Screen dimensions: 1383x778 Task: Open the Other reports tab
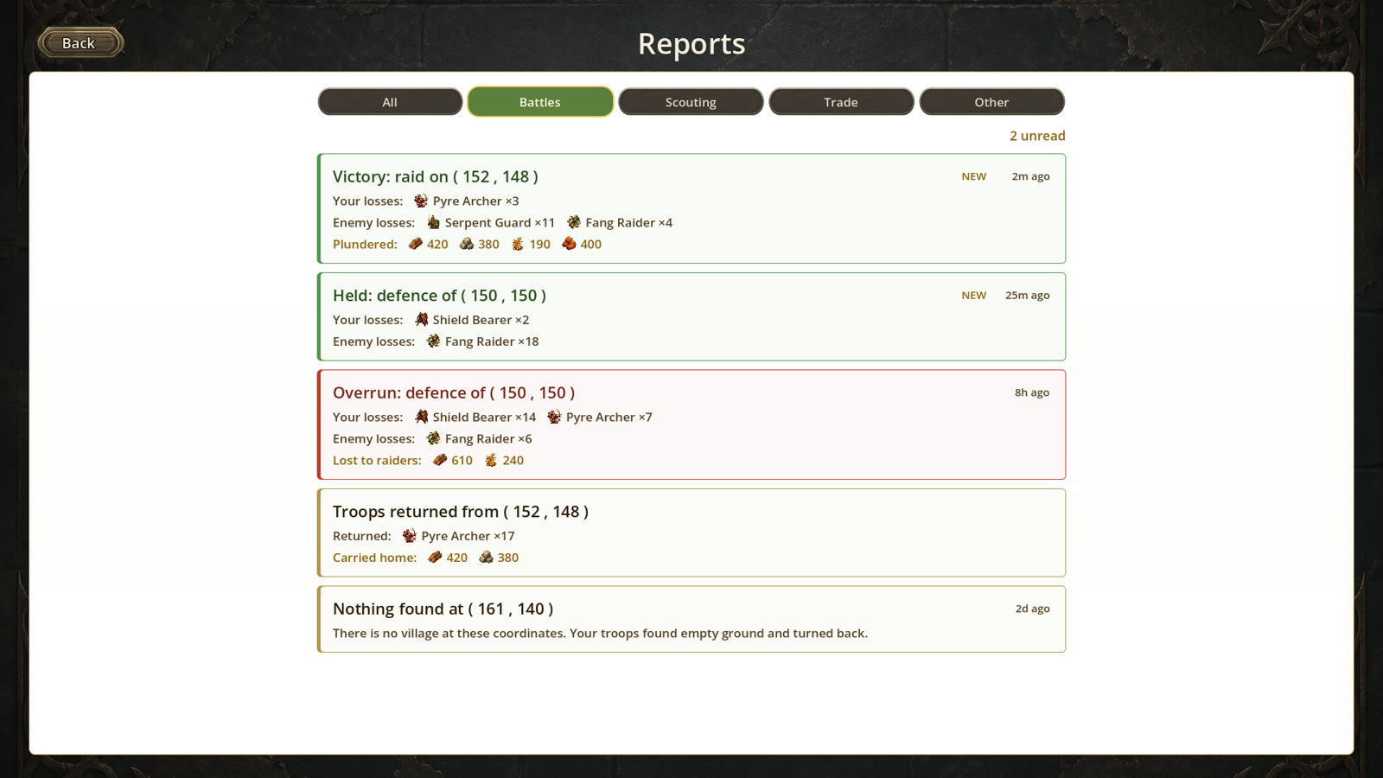pyautogui.click(x=991, y=102)
